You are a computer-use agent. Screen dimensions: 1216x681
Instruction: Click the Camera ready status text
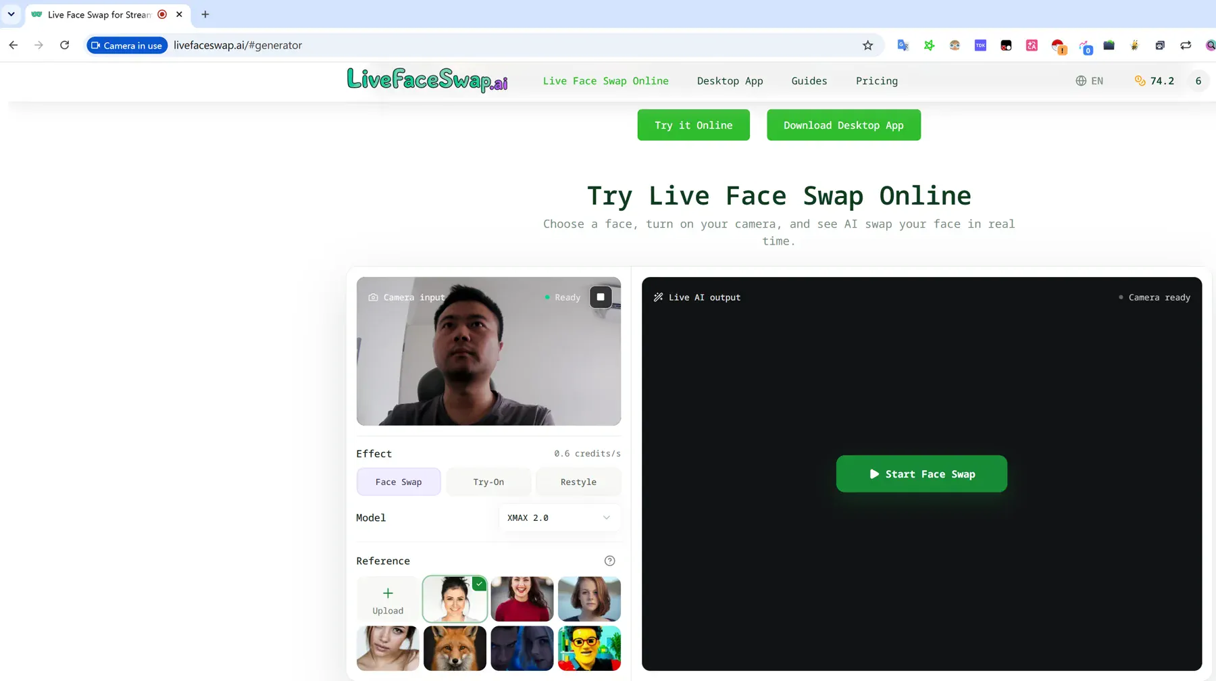[x=1159, y=297]
